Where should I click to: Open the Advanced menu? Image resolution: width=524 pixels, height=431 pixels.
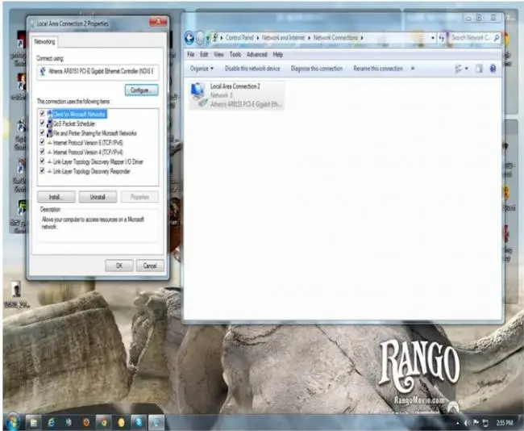256,54
